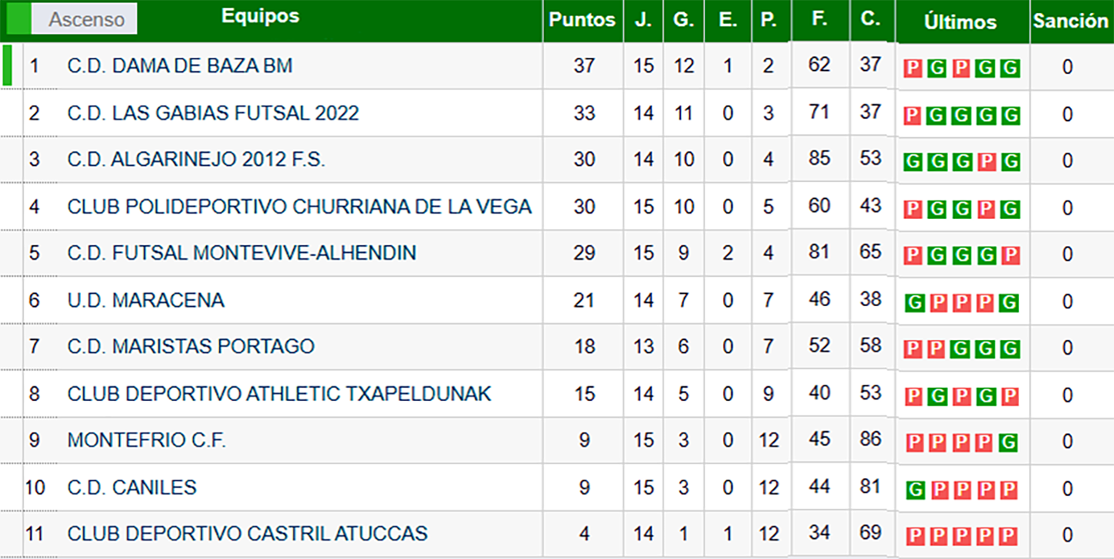
Task: Open the C.D. DAMA DE BAZA BM team
Action: click(x=180, y=66)
